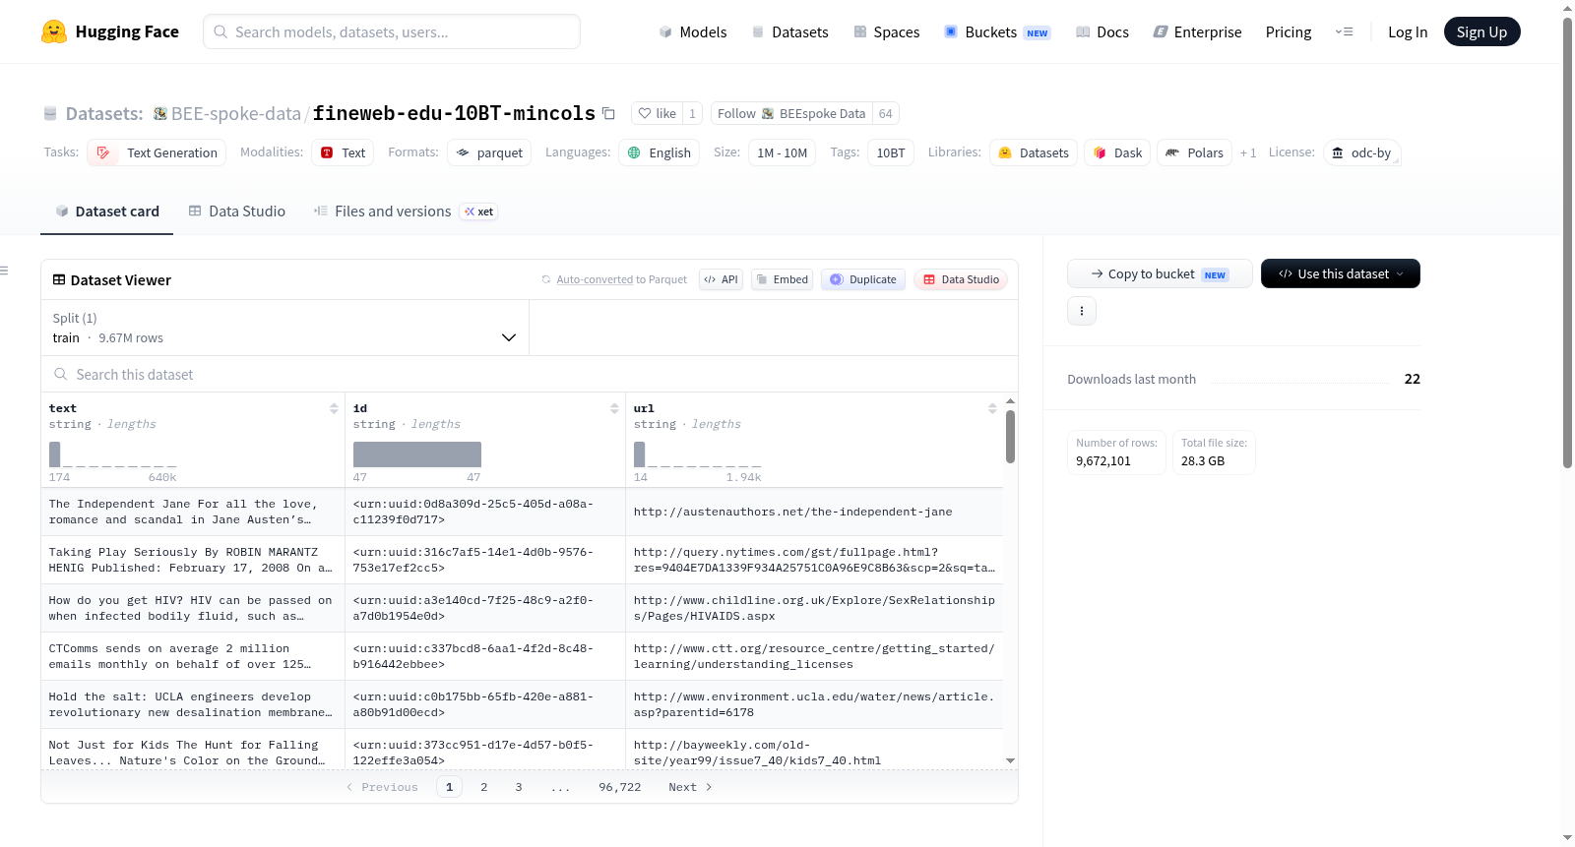Click the id column length histogram
1575x847 pixels.
click(x=417, y=454)
